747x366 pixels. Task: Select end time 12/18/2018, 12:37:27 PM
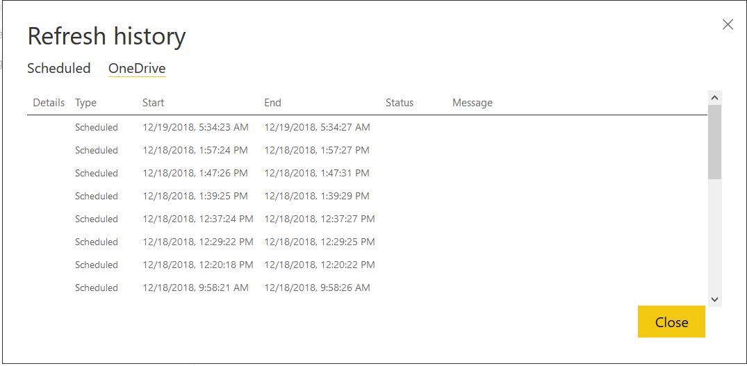click(320, 219)
